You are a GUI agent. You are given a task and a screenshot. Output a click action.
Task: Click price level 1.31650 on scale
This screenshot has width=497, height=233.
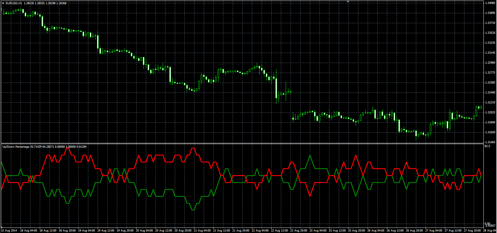coord(490,132)
